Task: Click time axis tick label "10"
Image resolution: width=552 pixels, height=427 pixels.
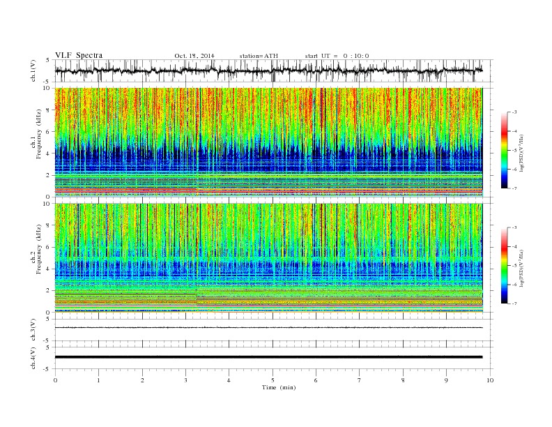Action: pos(490,380)
